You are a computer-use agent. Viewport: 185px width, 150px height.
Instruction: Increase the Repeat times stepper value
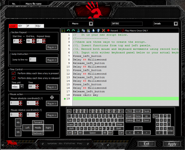pyautogui.click(x=44, y=40)
